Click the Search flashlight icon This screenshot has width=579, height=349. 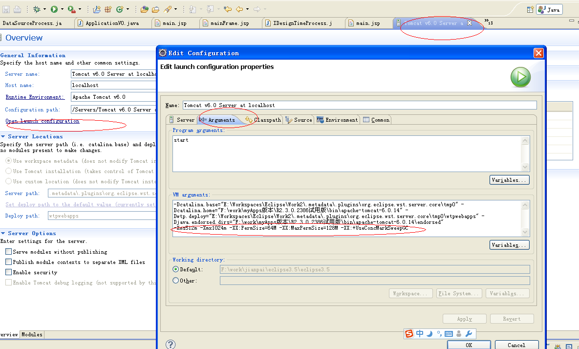(x=168, y=9)
